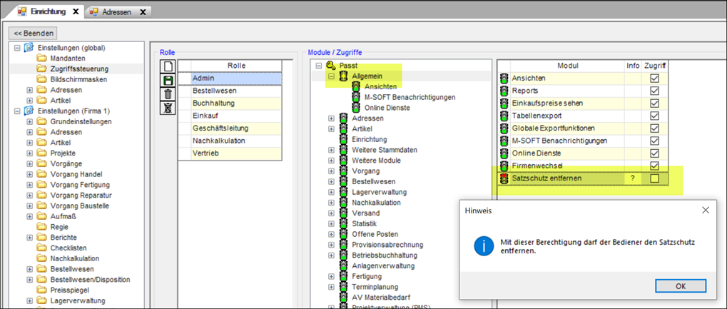Click the trash bin delete role icon
This screenshot has height=309, width=727.
(168, 94)
